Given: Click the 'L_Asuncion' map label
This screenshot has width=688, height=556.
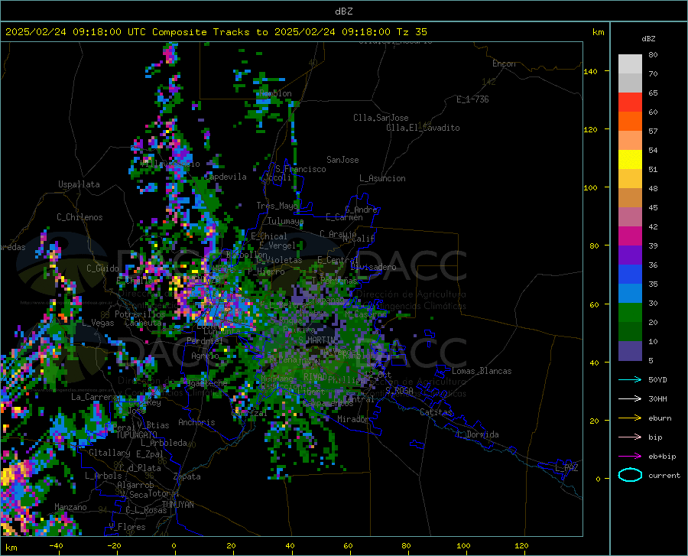Looking at the screenshot, I should 382,178.
